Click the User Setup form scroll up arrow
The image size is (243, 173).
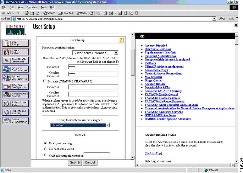tap(132, 35)
